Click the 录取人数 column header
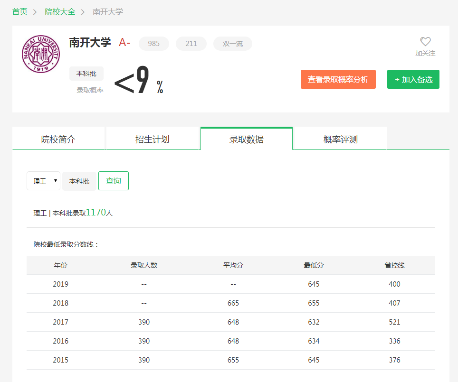The image size is (458, 382). 144,265
